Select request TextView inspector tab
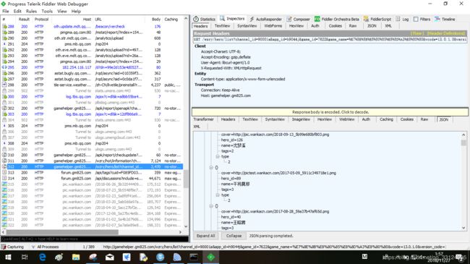The width and height of the screenshot is (470, 264). point(223,26)
